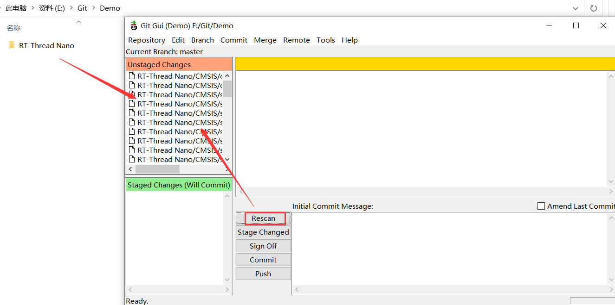
Task: Expand the chevron after 资料 (E:) in the breadcrumb
Action: click(71, 8)
